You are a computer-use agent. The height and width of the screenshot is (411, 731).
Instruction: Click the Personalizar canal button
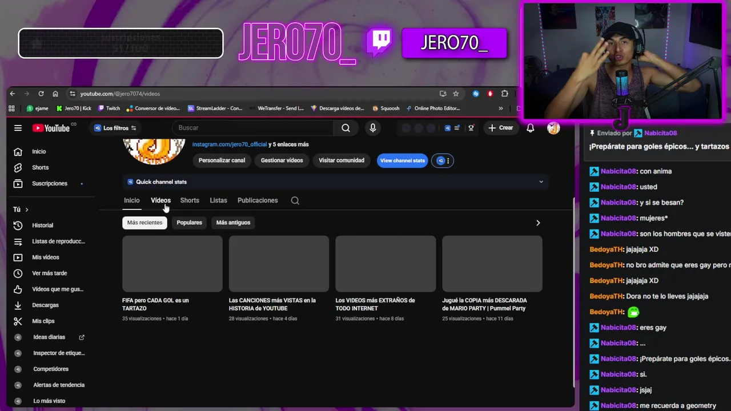point(222,160)
